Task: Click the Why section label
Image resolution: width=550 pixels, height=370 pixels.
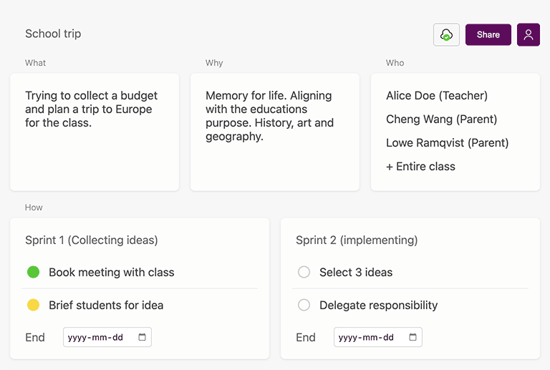Action: (214, 63)
